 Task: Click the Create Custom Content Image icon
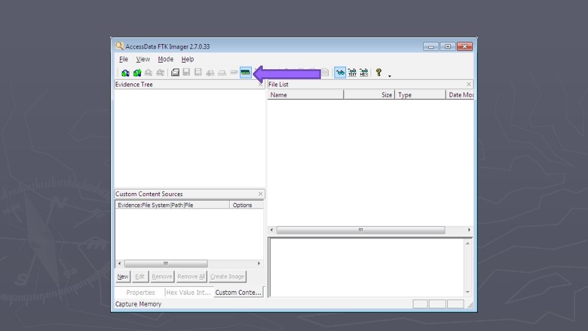pyautogui.click(x=222, y=73)
